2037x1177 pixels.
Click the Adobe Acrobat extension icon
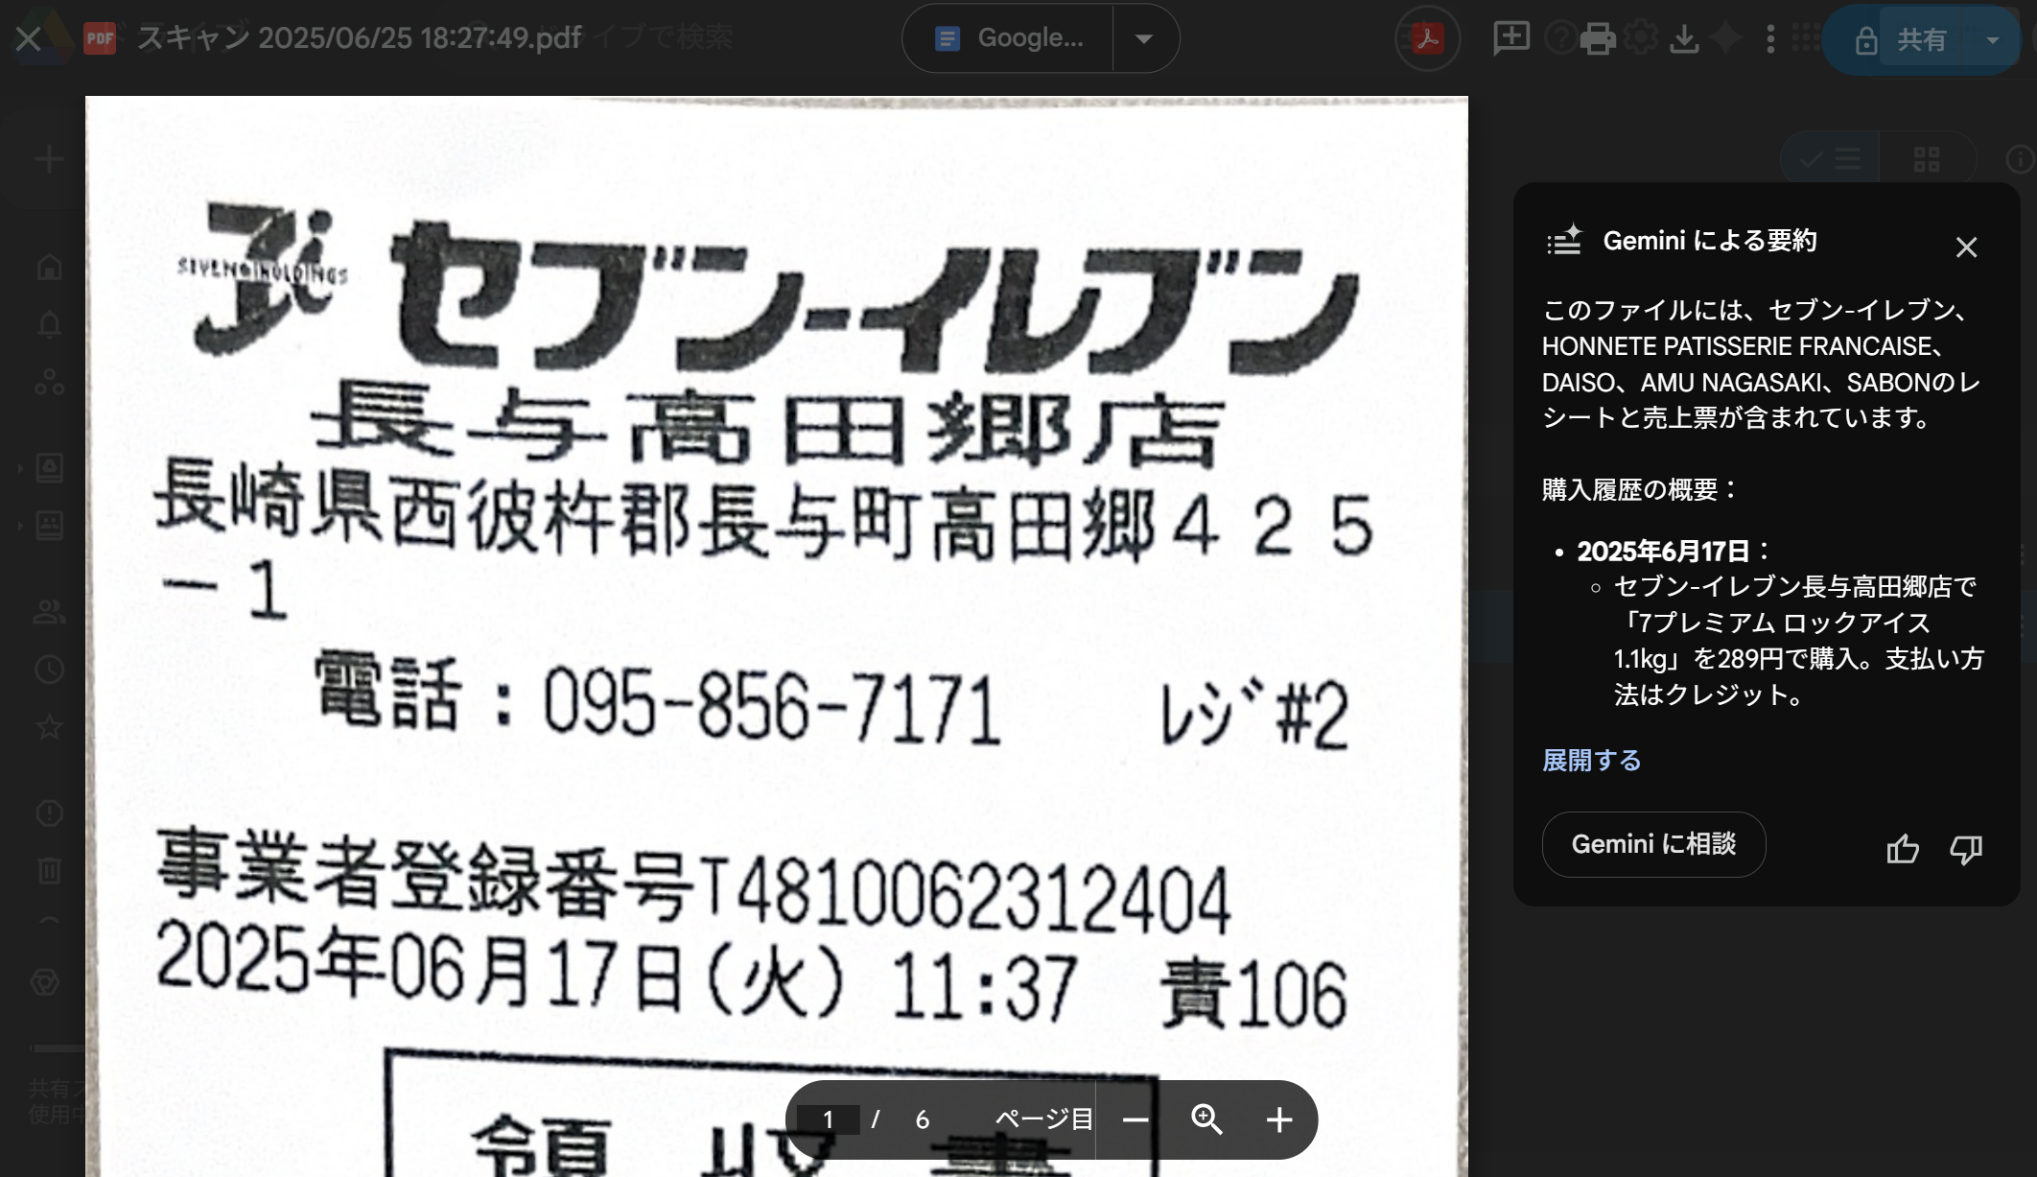(x=1427, y=38)
